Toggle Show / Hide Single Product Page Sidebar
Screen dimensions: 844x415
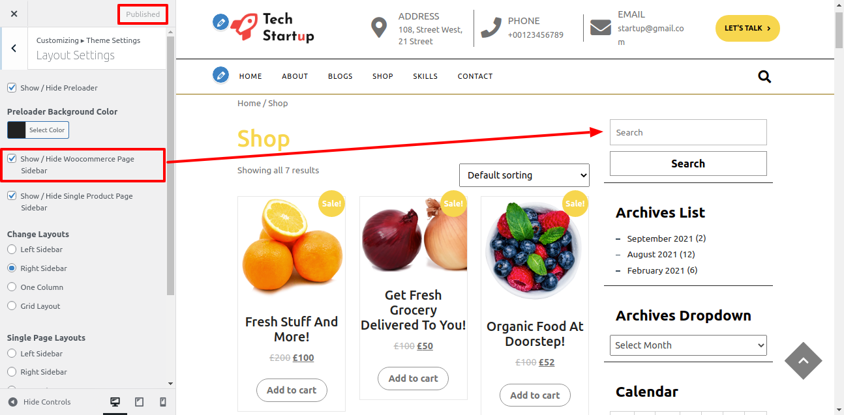click(x=12, y=195)
